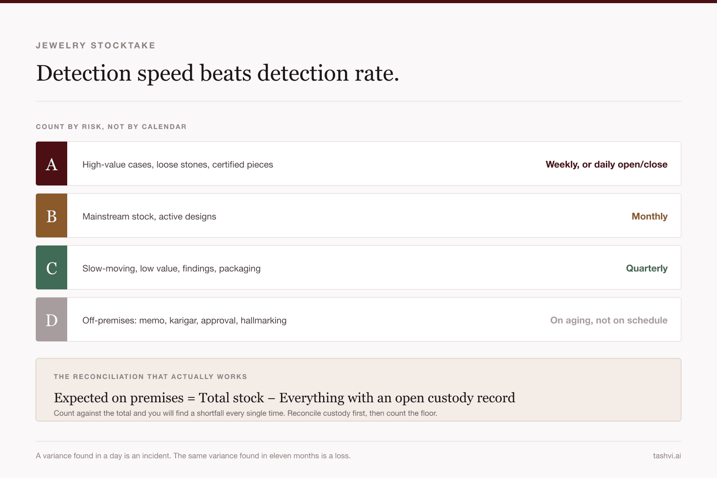Click 'COUNT BY RISK, NOT BY CALENDAR' subheading
This screenshot has width=717, height=478.
point(111,127)
